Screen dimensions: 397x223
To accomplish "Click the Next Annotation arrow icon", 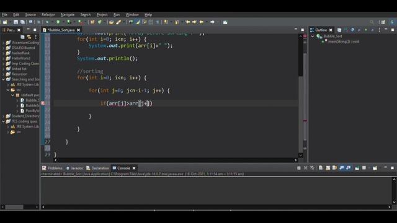I will click(x=166, y=22).
